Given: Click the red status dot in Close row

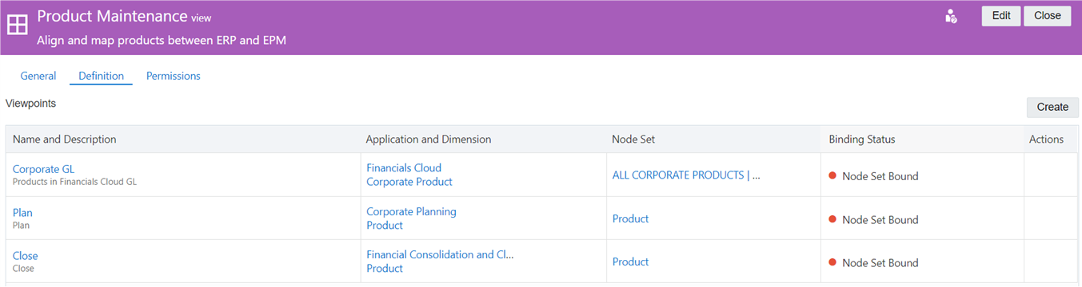Looking at the screenshot, I should tap(832, 262).
